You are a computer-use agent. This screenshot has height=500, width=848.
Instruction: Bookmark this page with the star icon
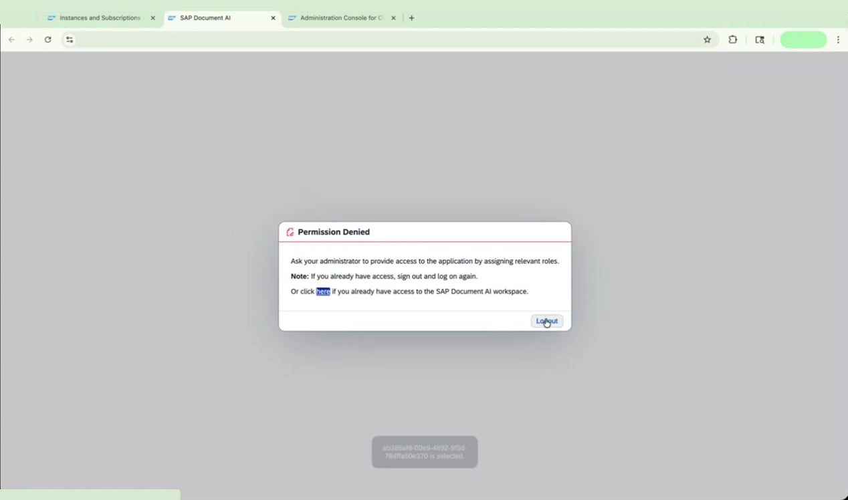pos(707,39)
